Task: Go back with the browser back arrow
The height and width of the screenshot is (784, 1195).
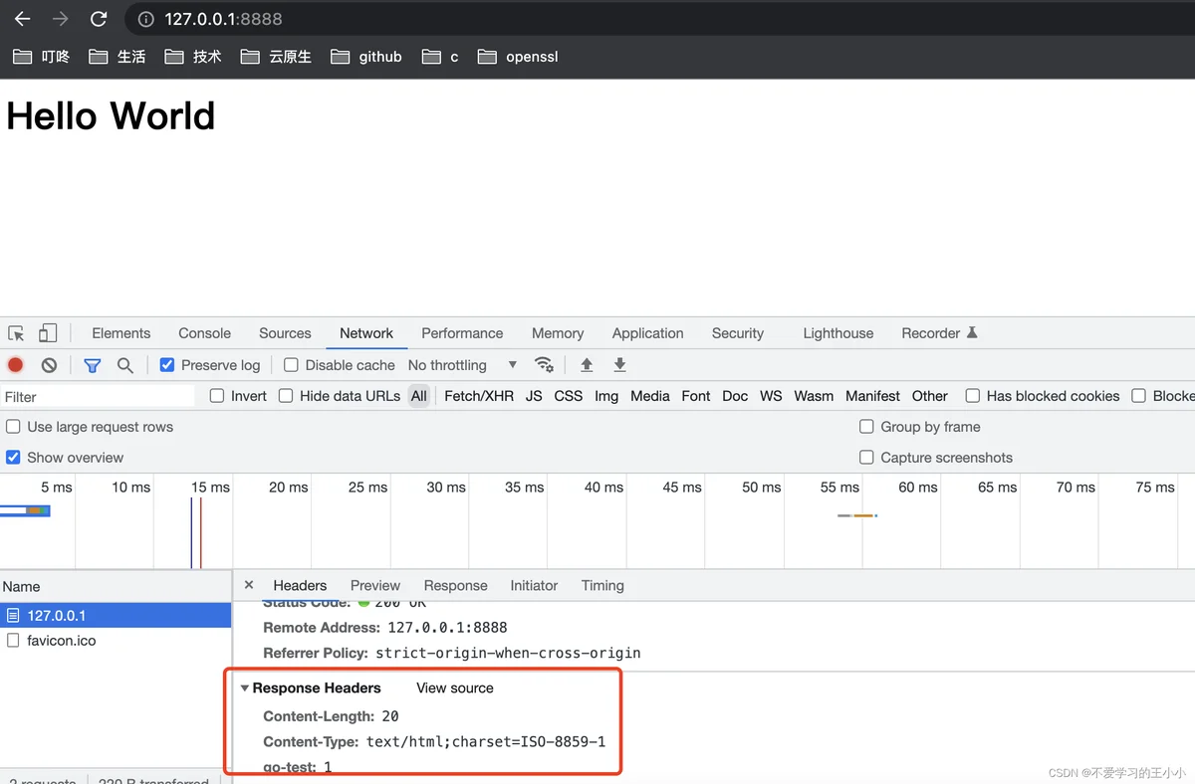Action: 23,19
